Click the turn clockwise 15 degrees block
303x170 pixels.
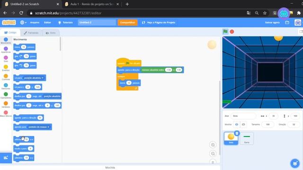25,56
